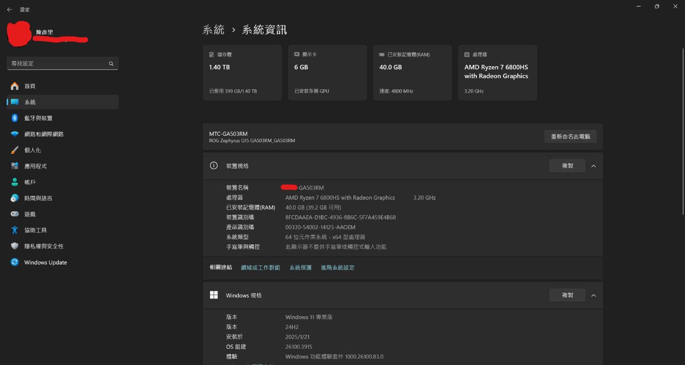Viewport: 685px width, 365px height.
Task: Select 應用程式 in the sidebar
Action: click(x=63, y=166)
